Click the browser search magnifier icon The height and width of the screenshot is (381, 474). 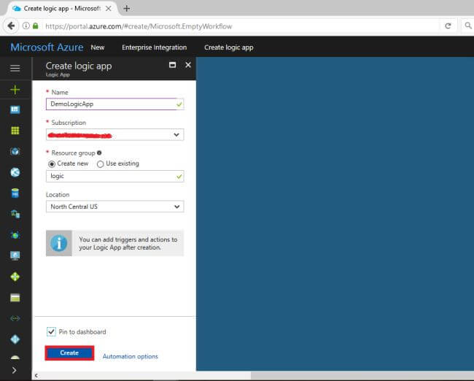pos(468,26)
